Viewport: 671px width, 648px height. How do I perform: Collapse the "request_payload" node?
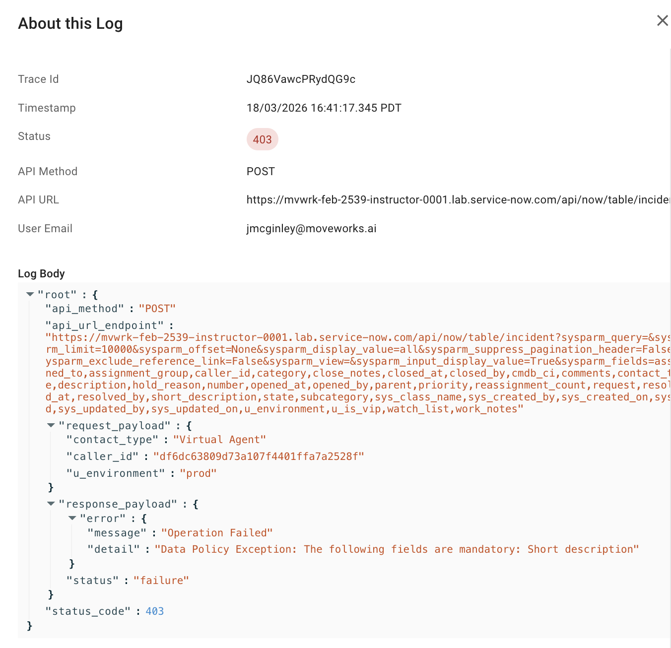click(51, 426)
